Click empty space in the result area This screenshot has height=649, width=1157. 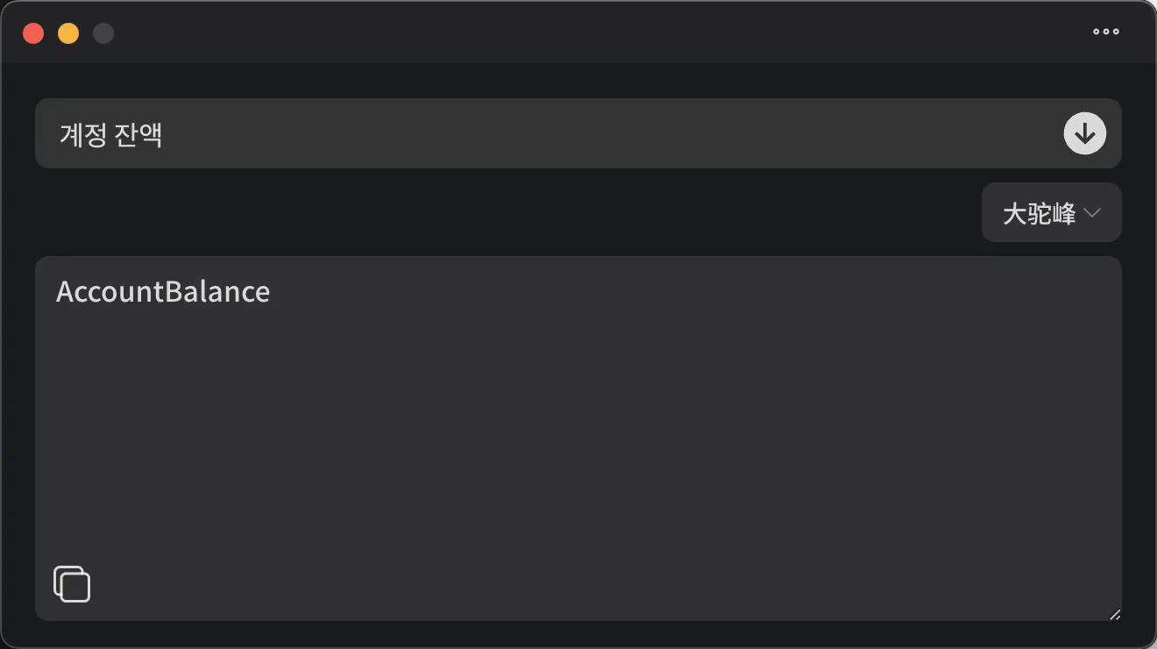point(578,439)
